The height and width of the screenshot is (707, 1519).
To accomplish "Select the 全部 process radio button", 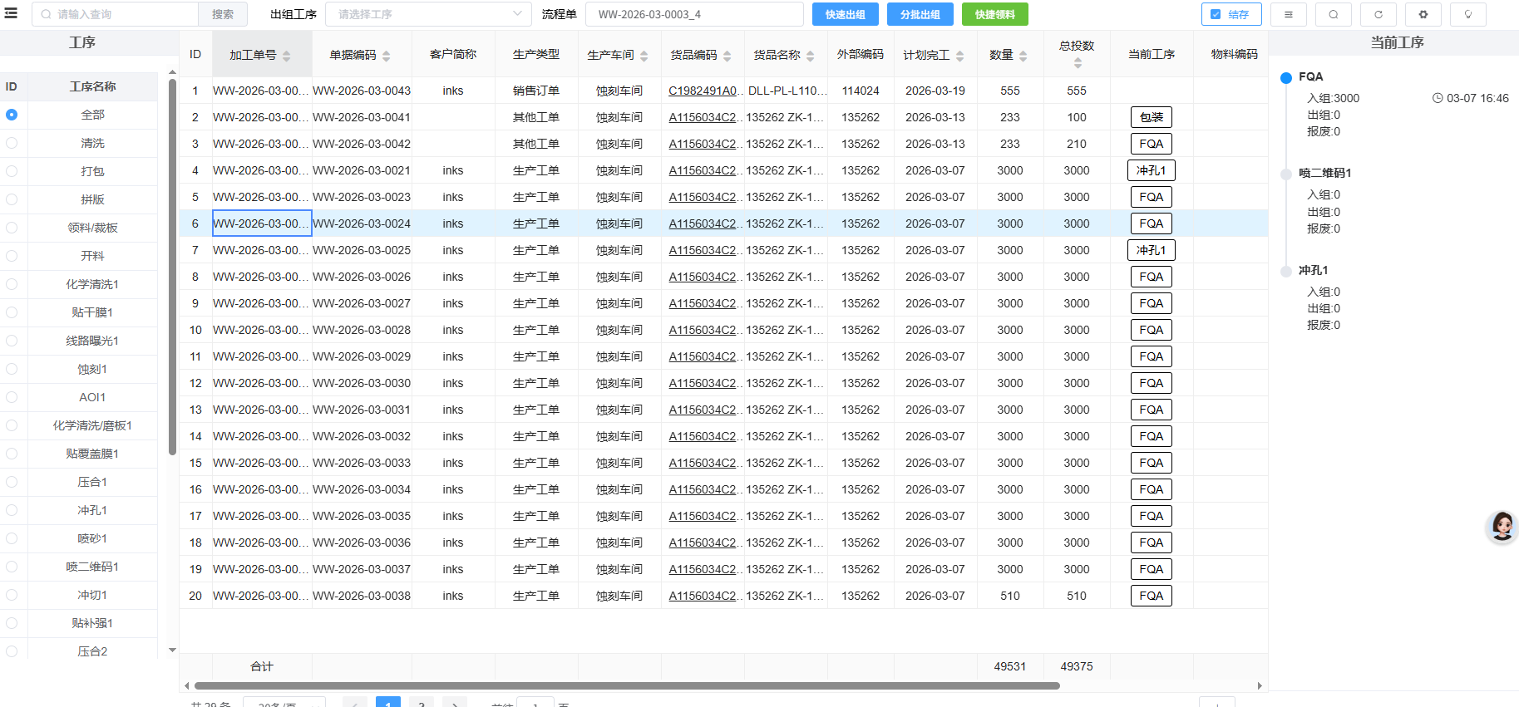I will (12, 115).
